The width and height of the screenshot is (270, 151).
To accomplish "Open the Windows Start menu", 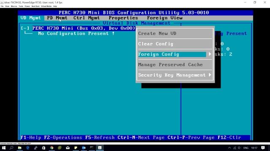I will click(4, 148).
